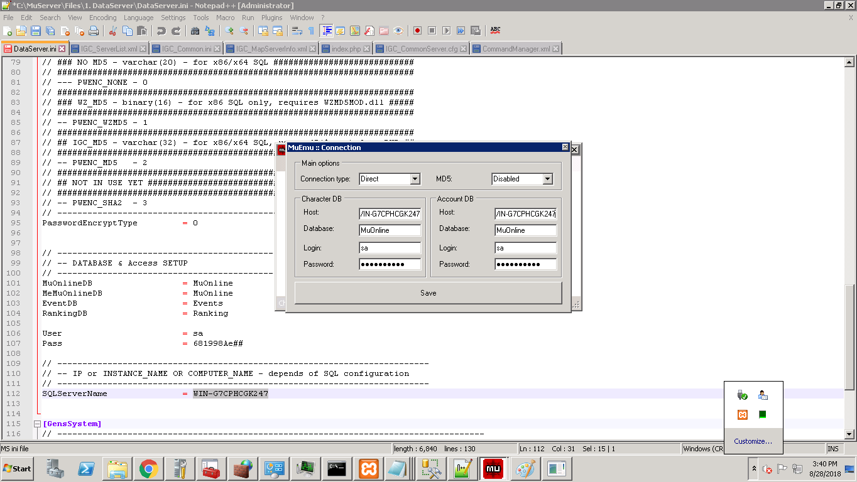The image size is (857, 482).
Task: Start macro recording with the red record icon
Action: (x=417, y=31)
